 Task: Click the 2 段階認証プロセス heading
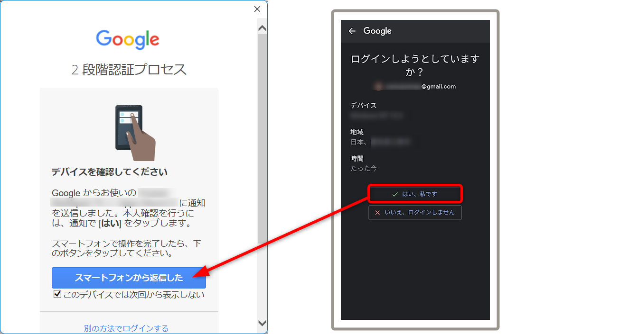pos(129,70)
